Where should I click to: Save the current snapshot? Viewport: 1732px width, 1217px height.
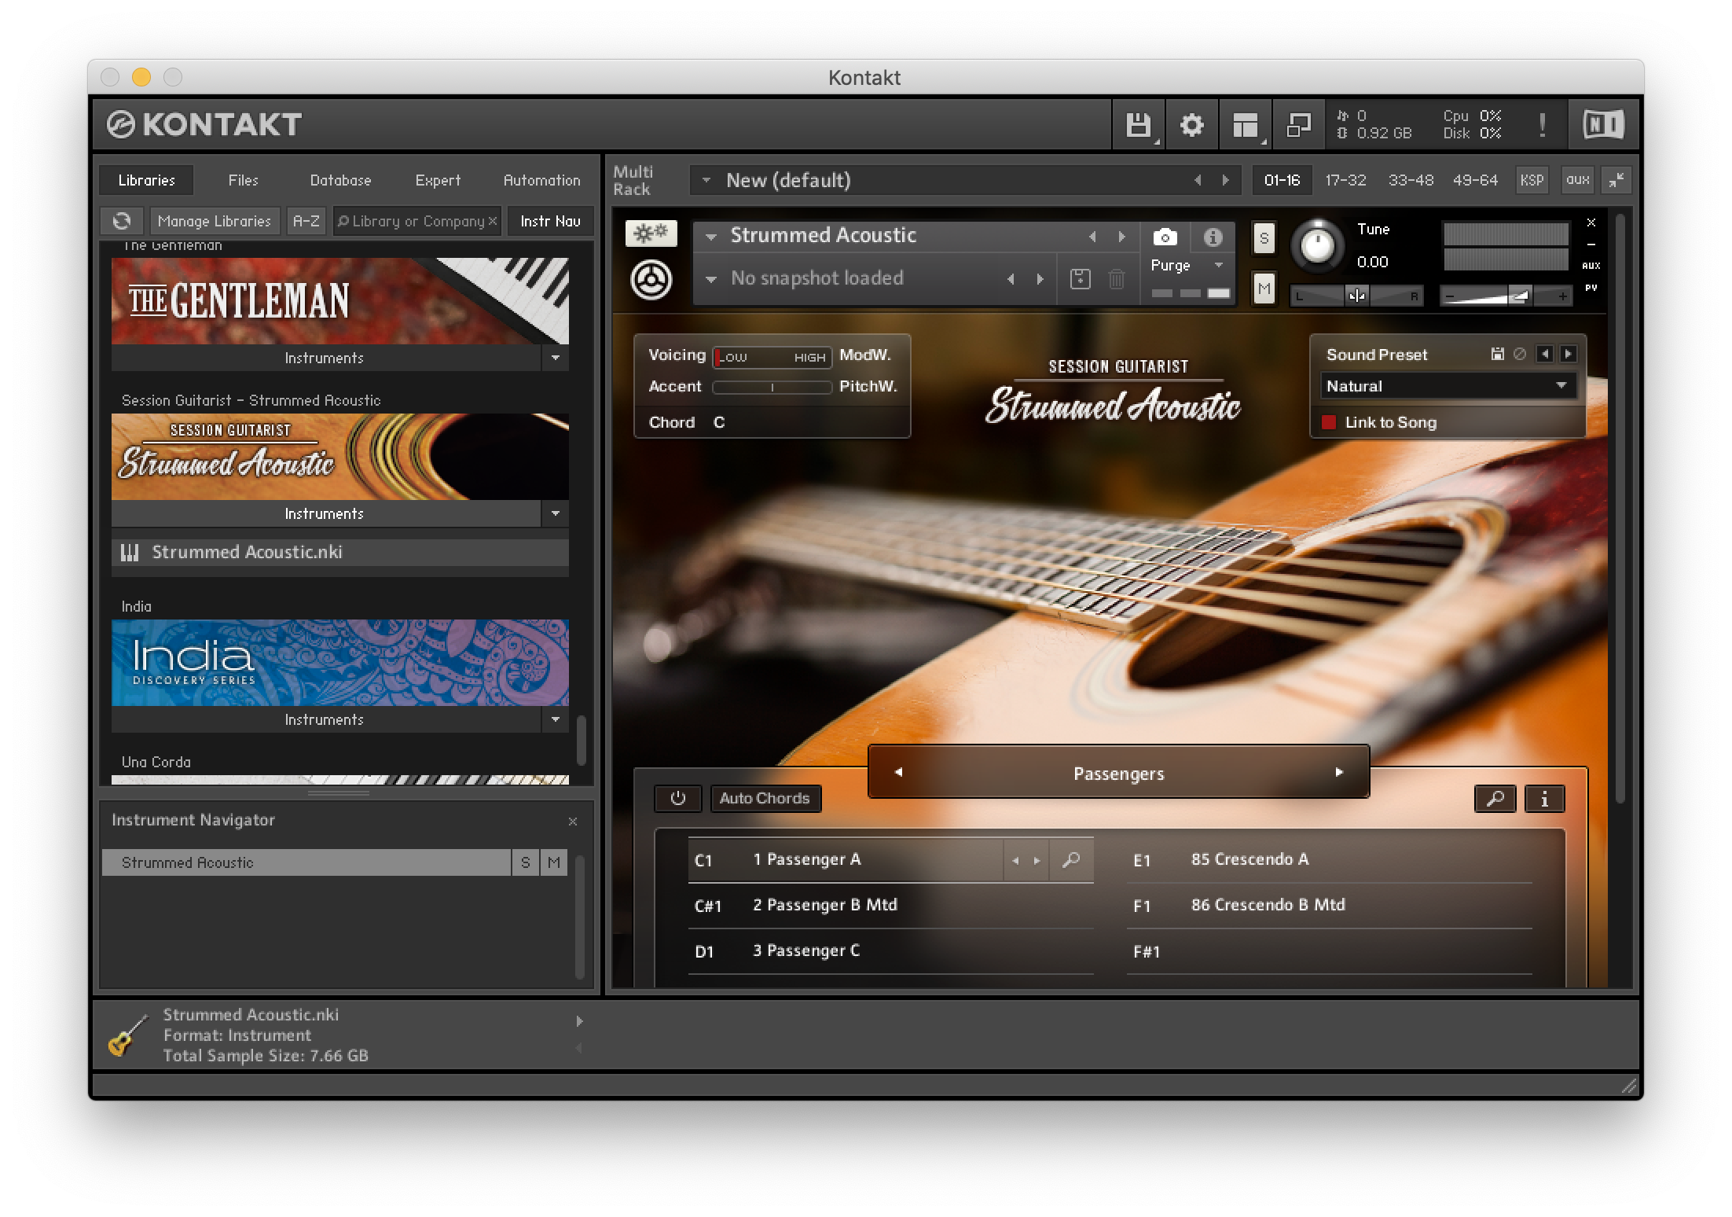tap(1081, 278)
